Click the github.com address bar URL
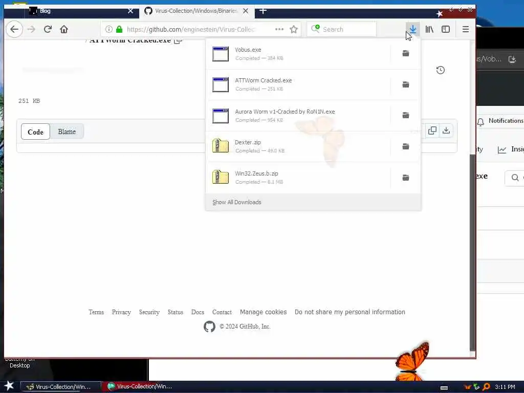The image size is (524, 393). [x=190, y=29]
